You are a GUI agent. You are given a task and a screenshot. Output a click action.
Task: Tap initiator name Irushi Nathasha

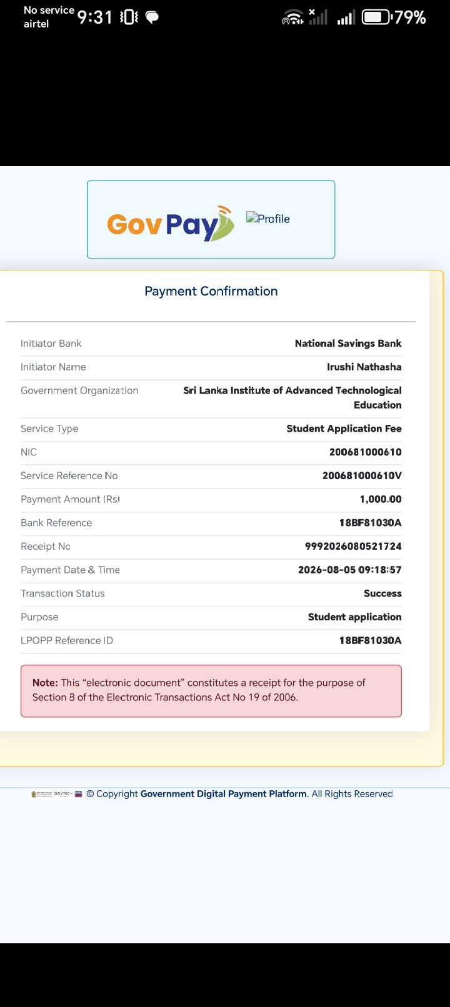click(364, 367)
